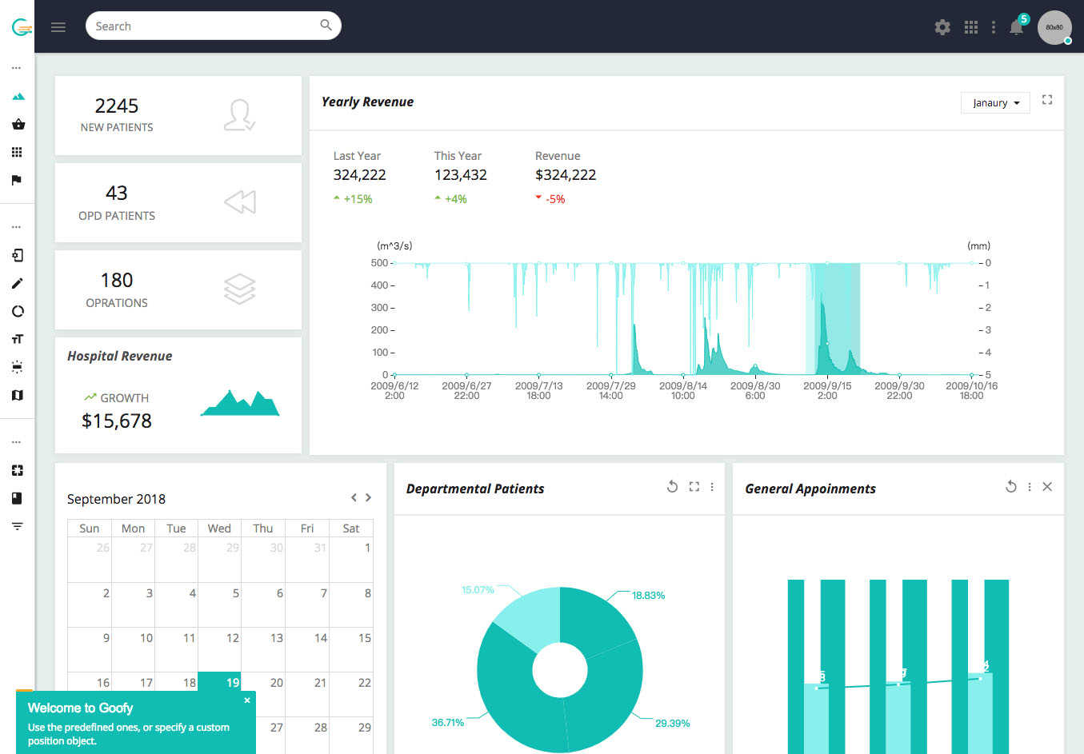The image size is (1084, 754).
Task: Click the -5% revenue change indicator
Action: pyautogui.click(x=550, y=199)
